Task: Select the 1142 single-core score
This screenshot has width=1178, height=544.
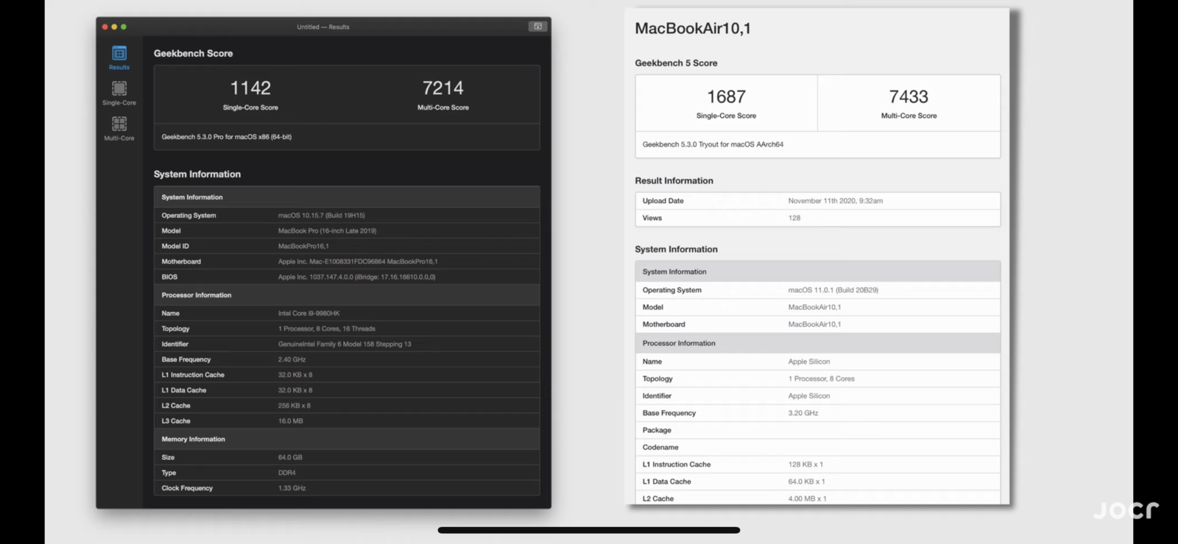Action: [250, 88]
